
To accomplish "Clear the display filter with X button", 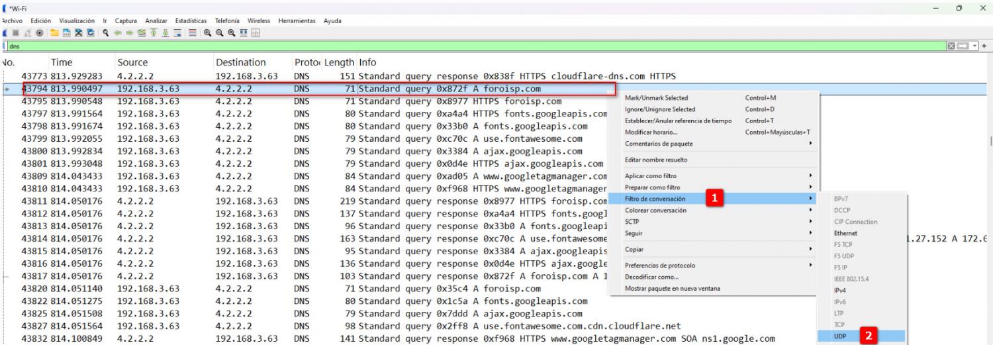I will [x=951, y=46].
